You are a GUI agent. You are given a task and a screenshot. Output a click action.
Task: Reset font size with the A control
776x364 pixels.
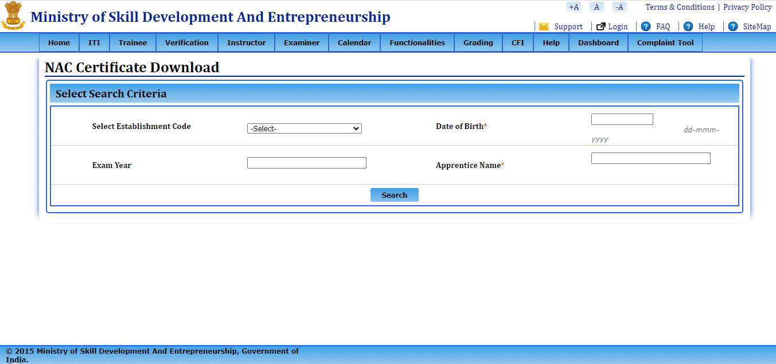click(596, 6)
